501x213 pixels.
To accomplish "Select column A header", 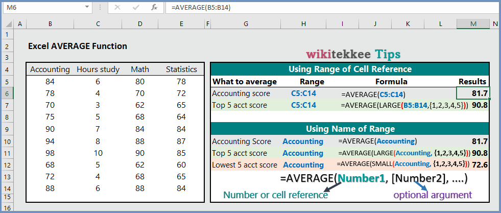I will [20, 23].
